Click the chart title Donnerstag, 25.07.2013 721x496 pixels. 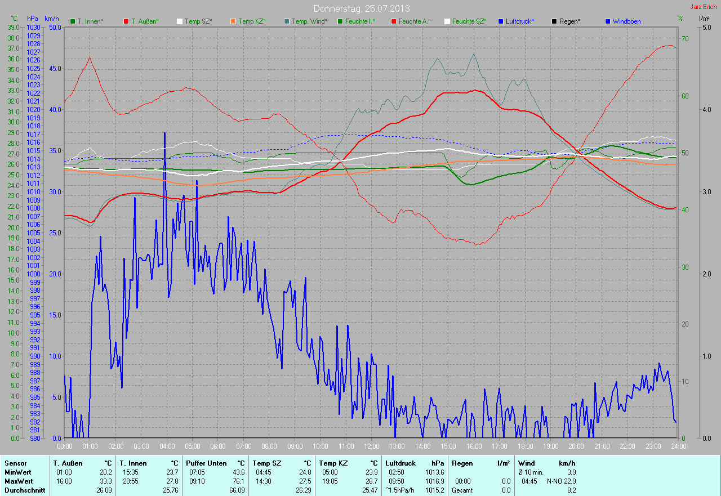coord(362,8)
